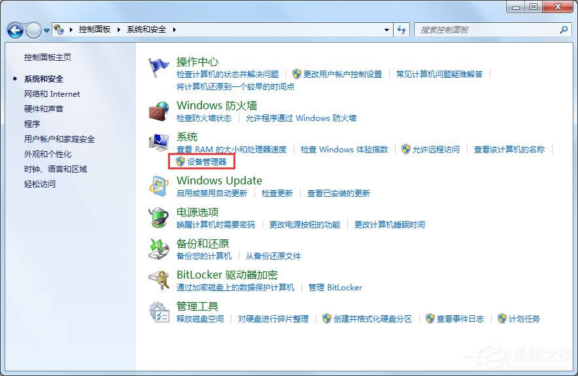Screen dimensions: 578x376
Task: Click 常见计算机问题疑难解答
Action: (x=439, y=74)
